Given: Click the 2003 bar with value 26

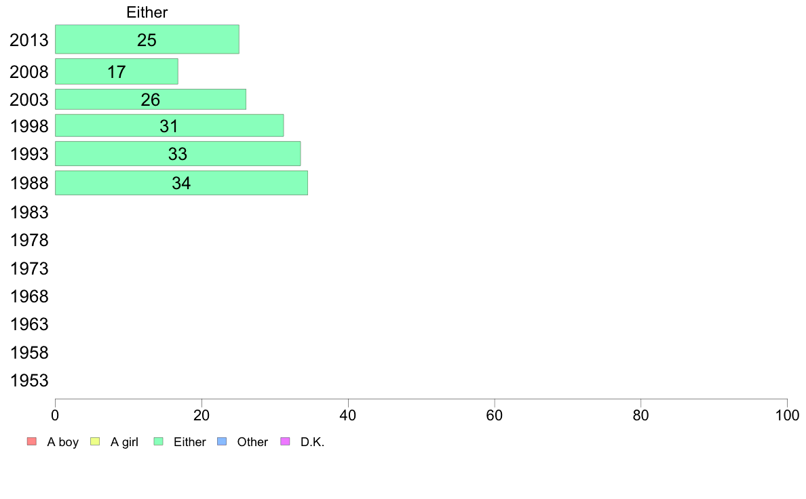Looking at the screenshot, I should (x=150, y=100).
